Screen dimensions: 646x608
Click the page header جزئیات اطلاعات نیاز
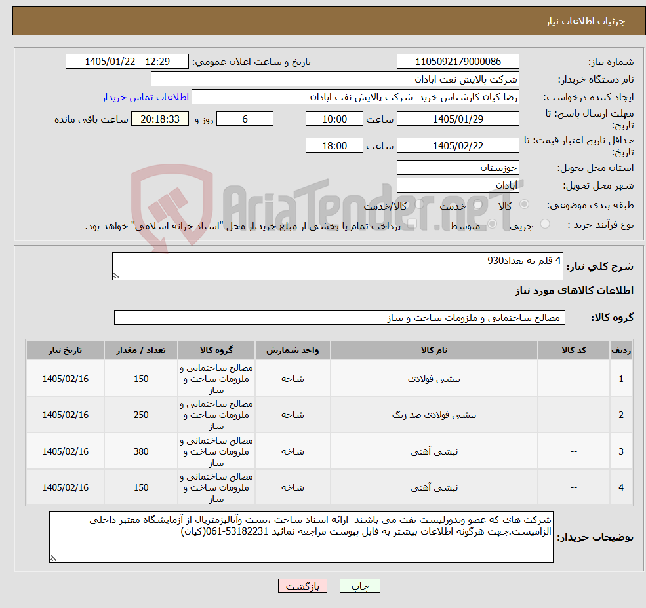(x=586, y=21)
